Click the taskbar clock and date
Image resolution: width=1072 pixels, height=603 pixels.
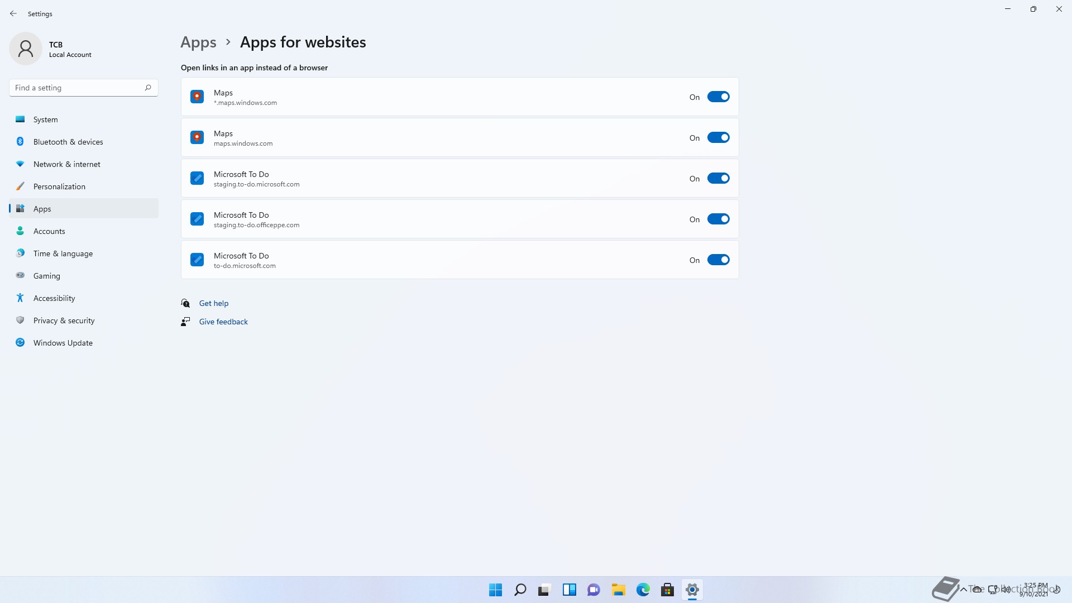pyautogui.click(x=1035, y=590)
